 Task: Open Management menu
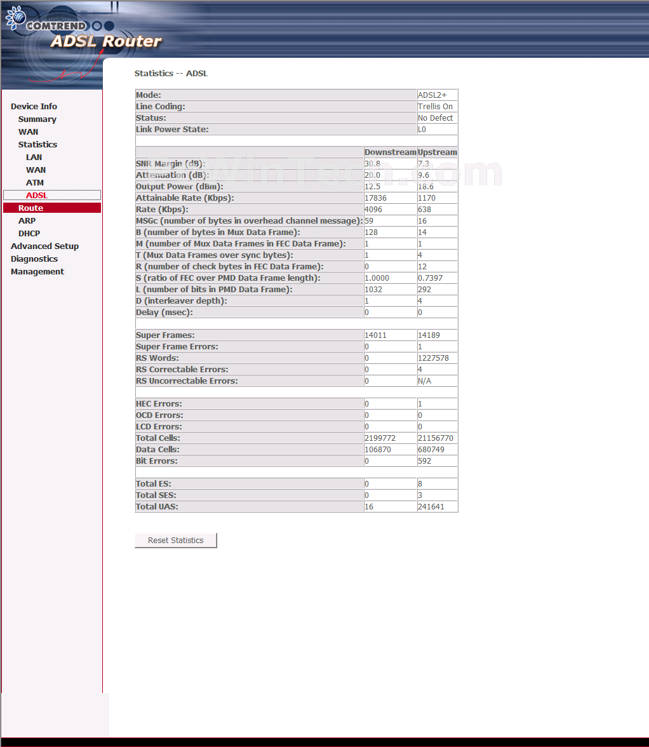(x=37, y=272)
